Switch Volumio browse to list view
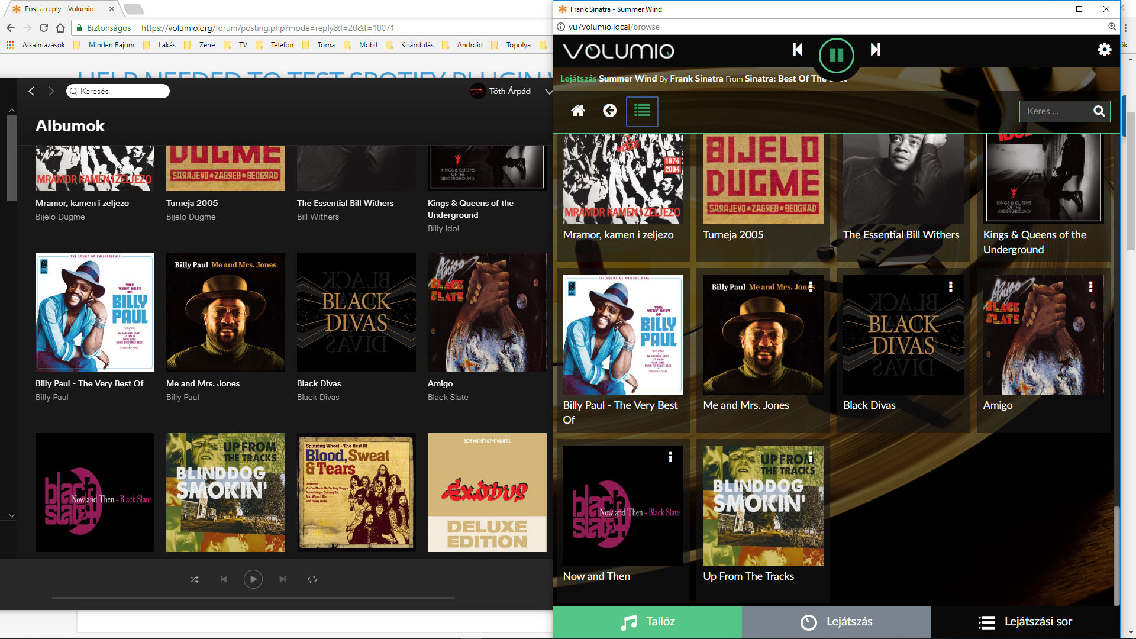Viewport: 1136px width, 639px height. [x=642, y=111]
